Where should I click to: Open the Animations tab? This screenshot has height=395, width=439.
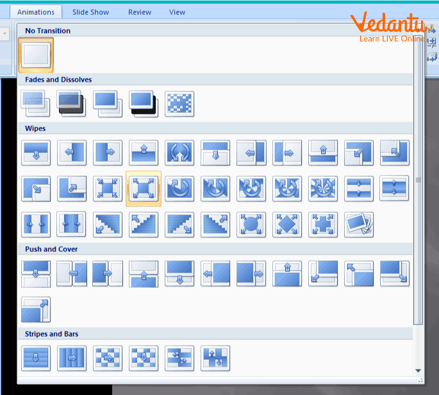[x=36, y=12]
